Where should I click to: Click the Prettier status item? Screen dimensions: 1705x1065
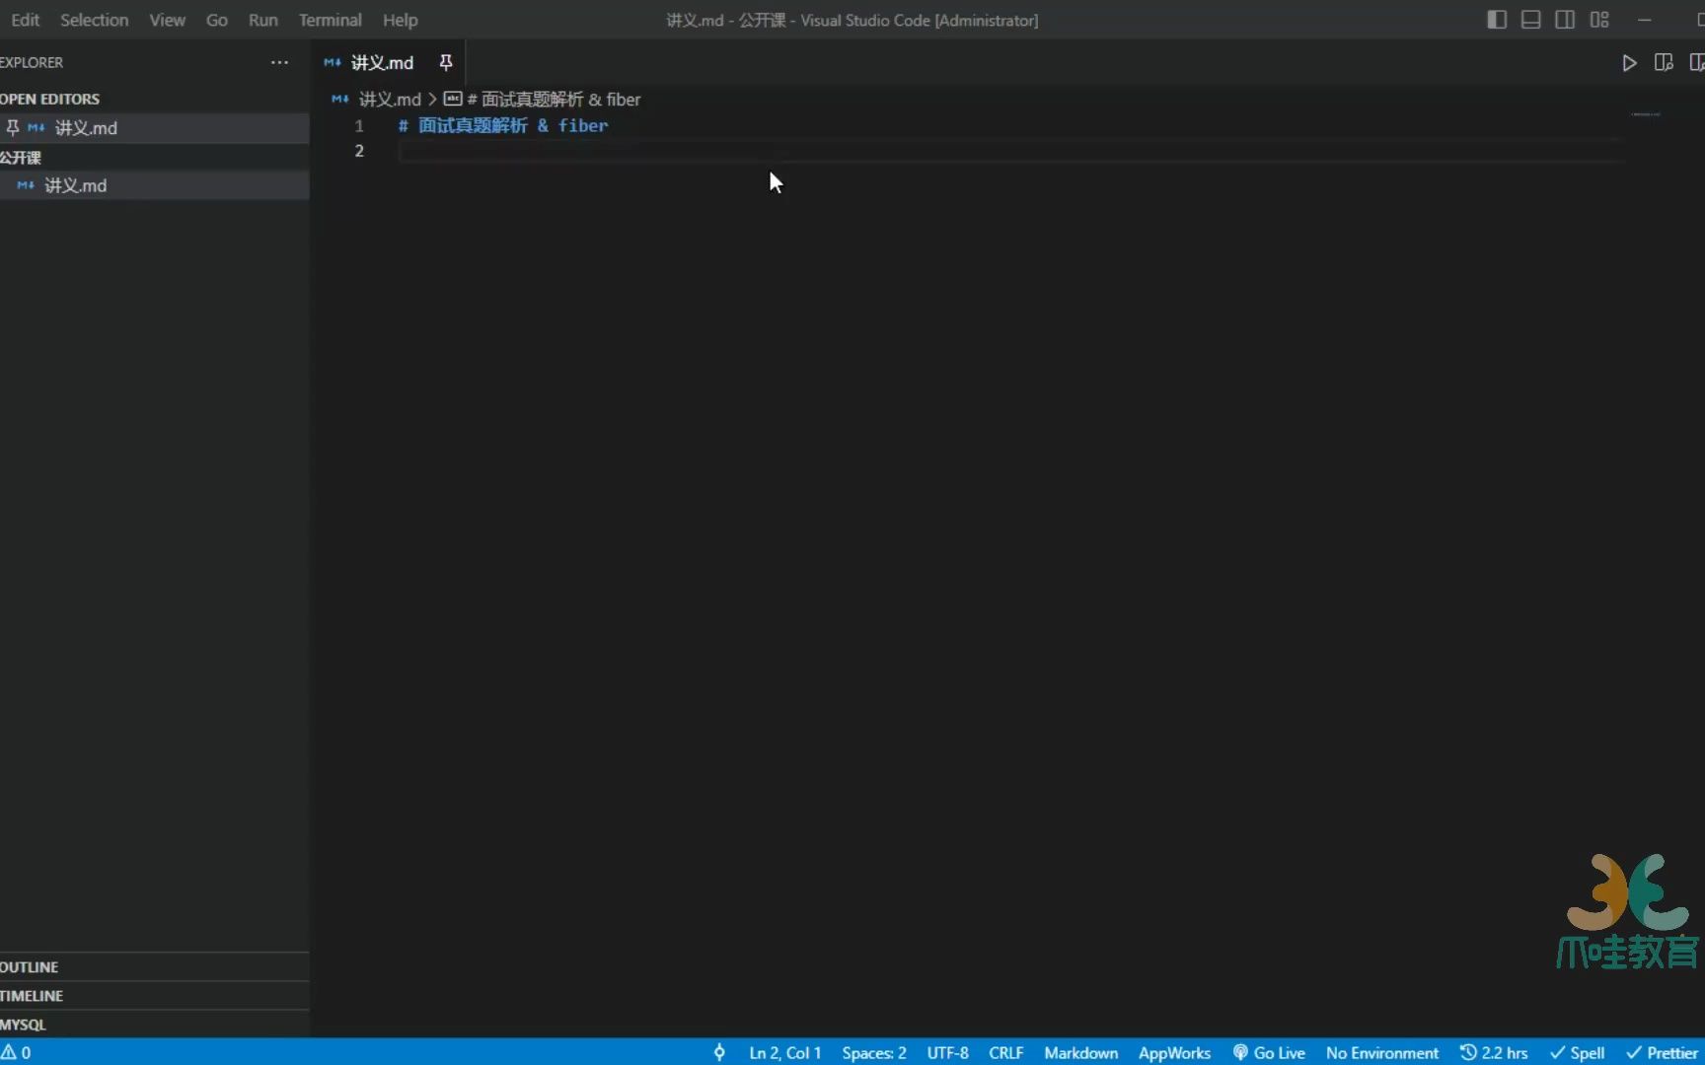point(1663,1052)
